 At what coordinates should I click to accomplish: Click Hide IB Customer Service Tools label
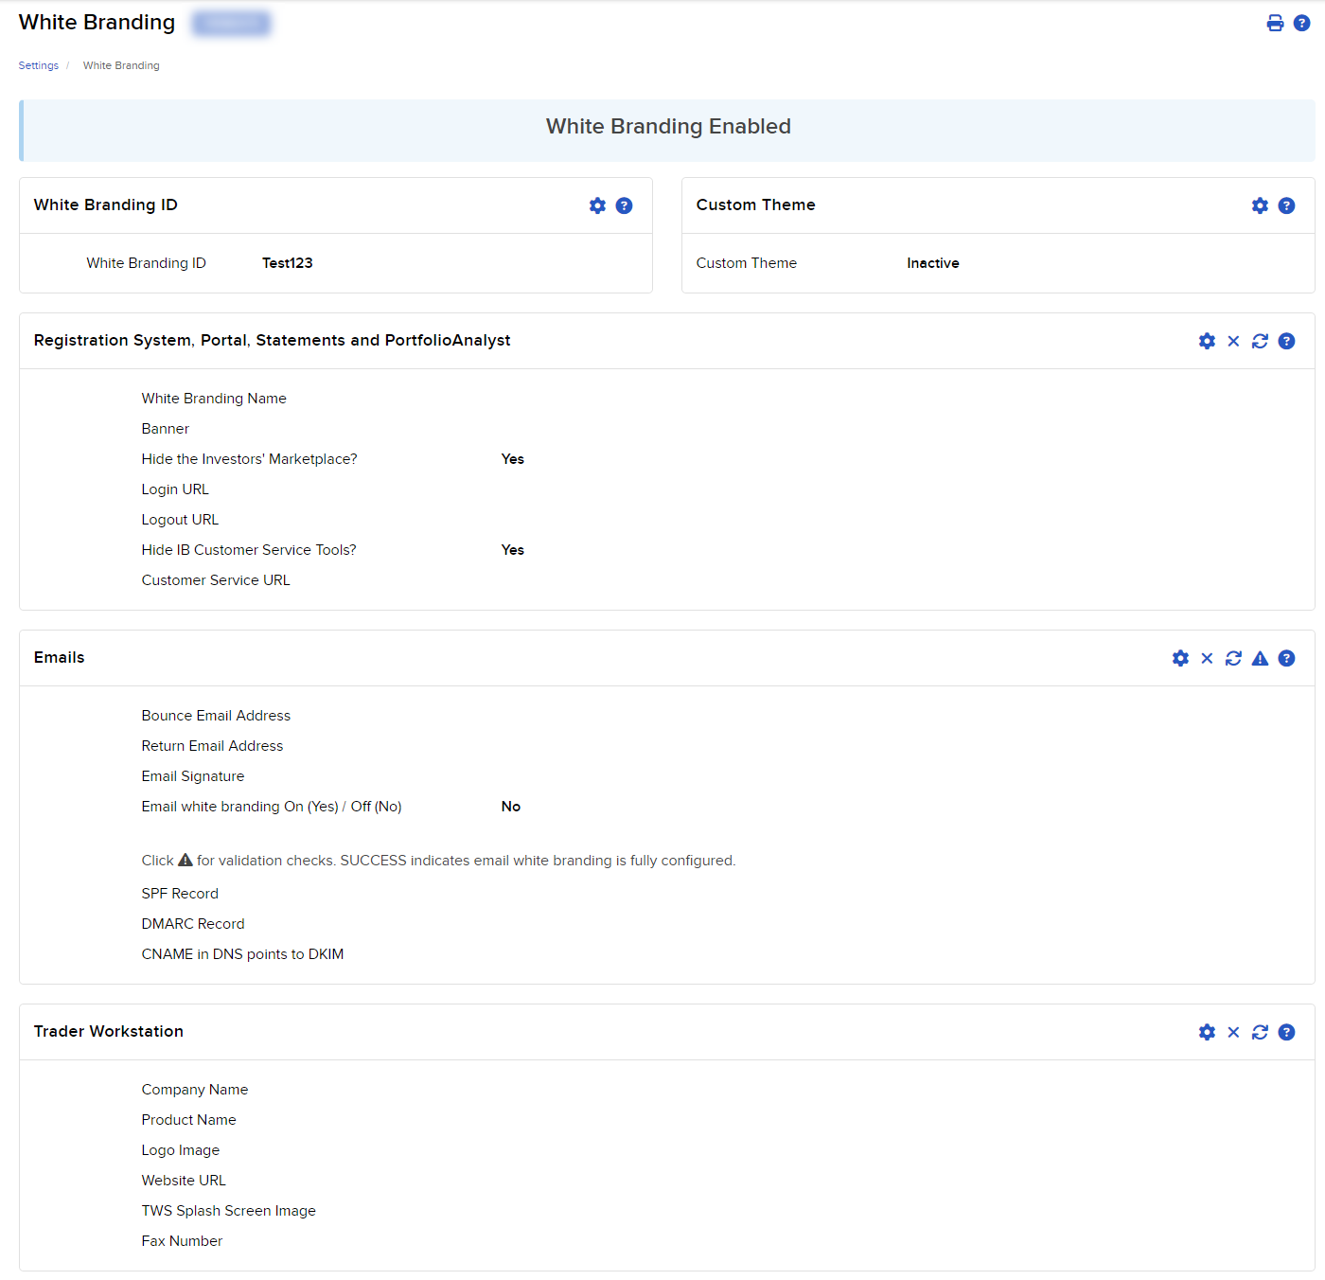point(249,550)
